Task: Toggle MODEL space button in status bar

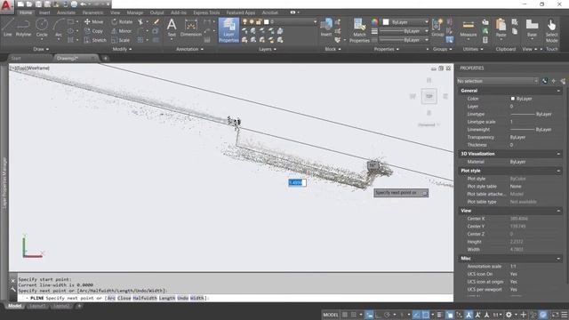Action: [330, 315]
